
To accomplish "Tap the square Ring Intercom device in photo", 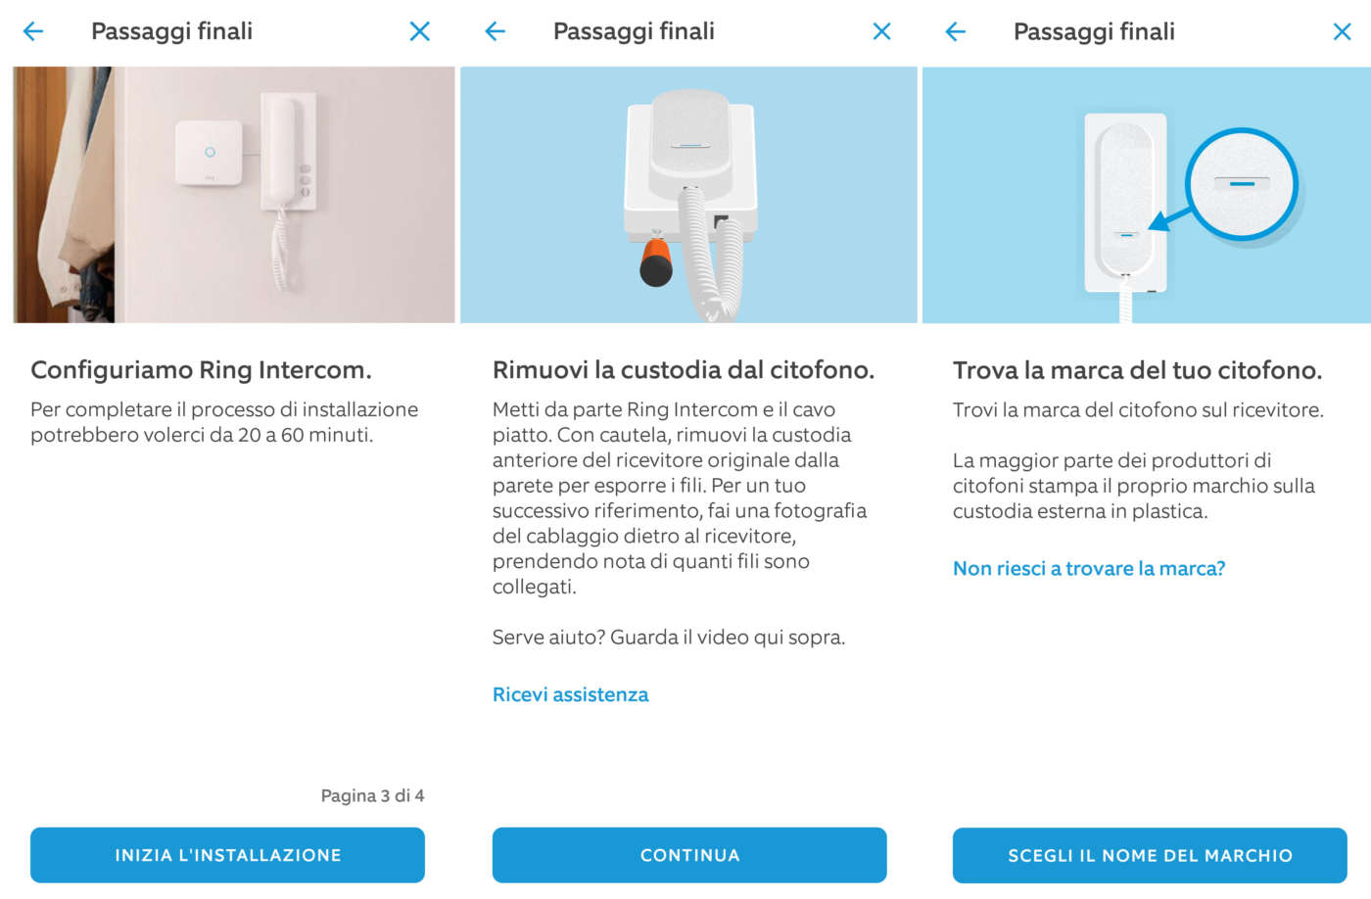I will point(209,153).
